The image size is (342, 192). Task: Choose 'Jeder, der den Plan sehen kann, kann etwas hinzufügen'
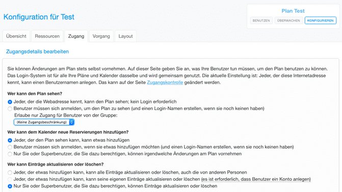coord(10,140)
